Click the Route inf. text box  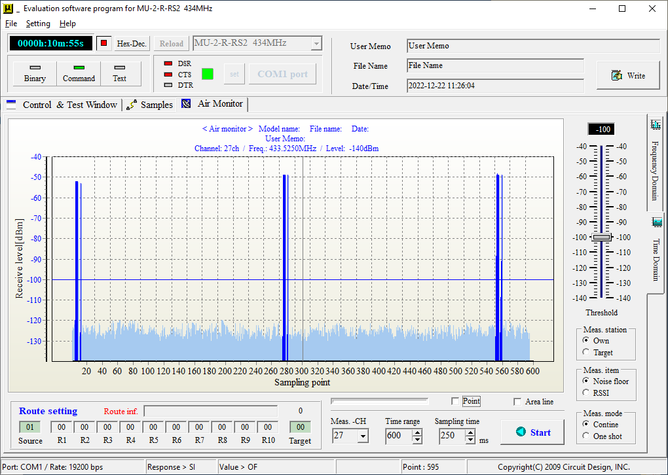click(211, 411)
